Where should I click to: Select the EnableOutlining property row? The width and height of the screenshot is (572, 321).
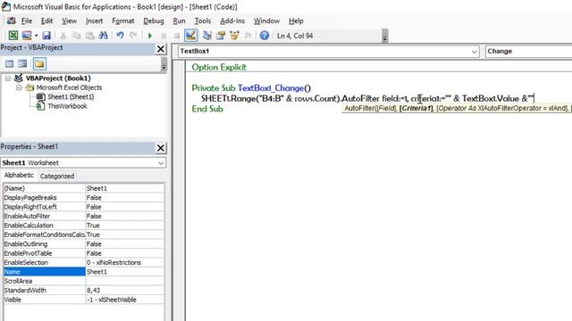tap(83, 243)
